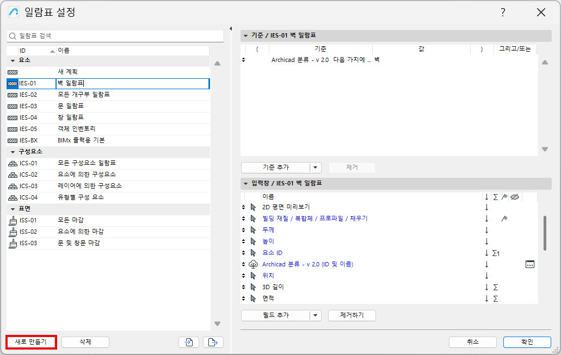The height and width of the screenshot is (355, 561).
Task: Select the 새 계획 schedule row
Action: [108, 72]
